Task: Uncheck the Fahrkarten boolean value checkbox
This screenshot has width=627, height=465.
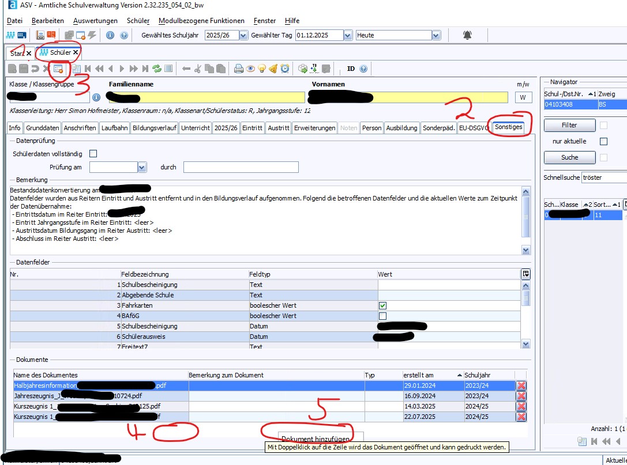Action: [x=382, y=305]
